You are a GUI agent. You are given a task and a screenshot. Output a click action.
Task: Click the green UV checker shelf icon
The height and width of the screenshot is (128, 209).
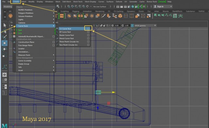175,16
